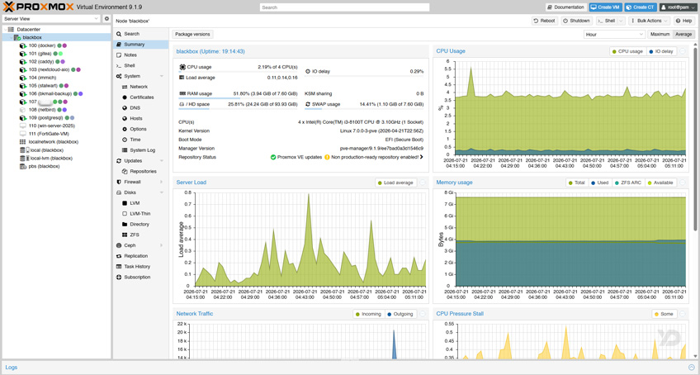Open the Summary tab
The width and height of the screenshot is (700, 375).
click(x=140, y=45)
